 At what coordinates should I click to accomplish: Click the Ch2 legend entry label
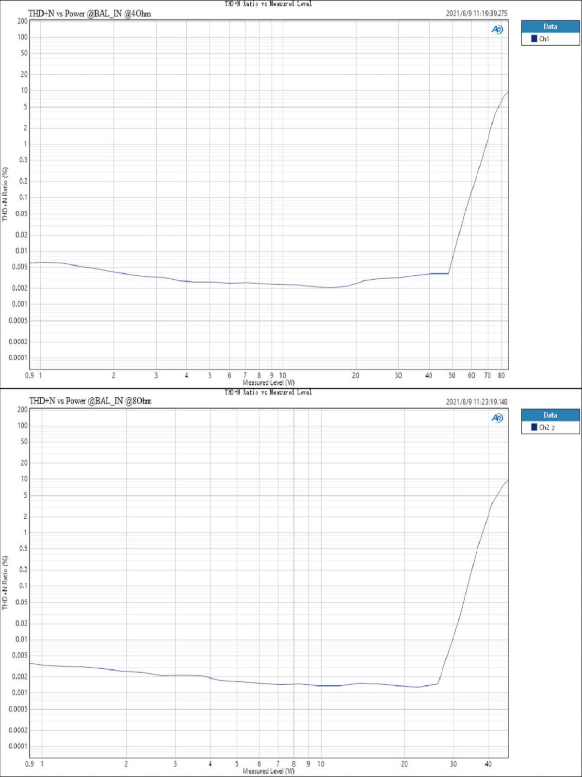pos(547,427)
